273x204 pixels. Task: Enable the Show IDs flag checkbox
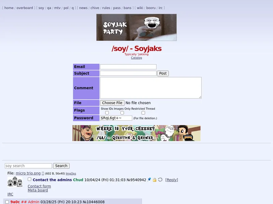coord(107,113)
